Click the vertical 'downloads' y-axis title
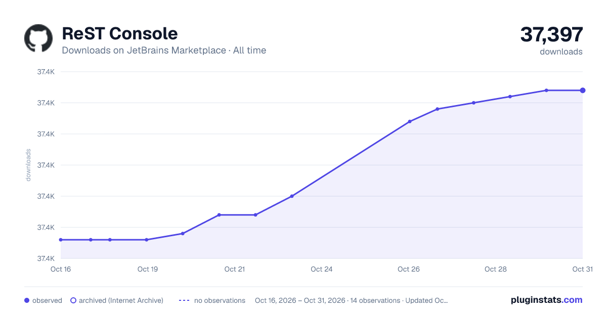607x318 pixels. click(x=28, y=165)
